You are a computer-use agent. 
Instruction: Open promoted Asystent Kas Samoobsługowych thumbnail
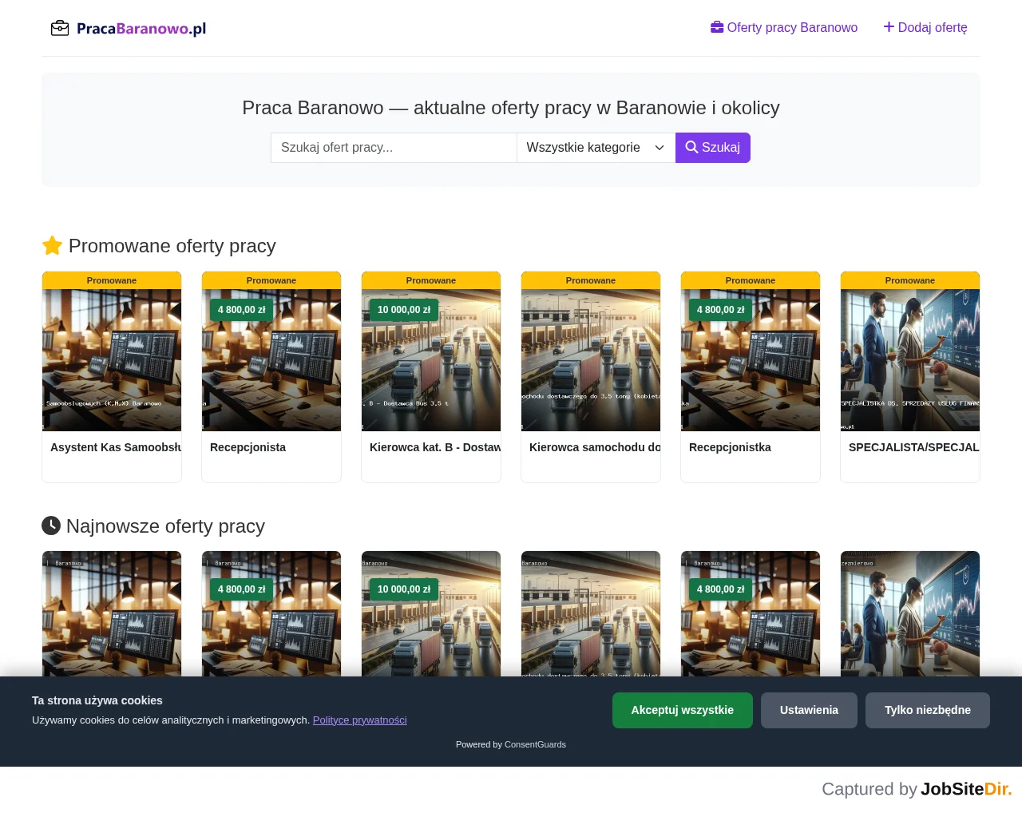[112, 360]
